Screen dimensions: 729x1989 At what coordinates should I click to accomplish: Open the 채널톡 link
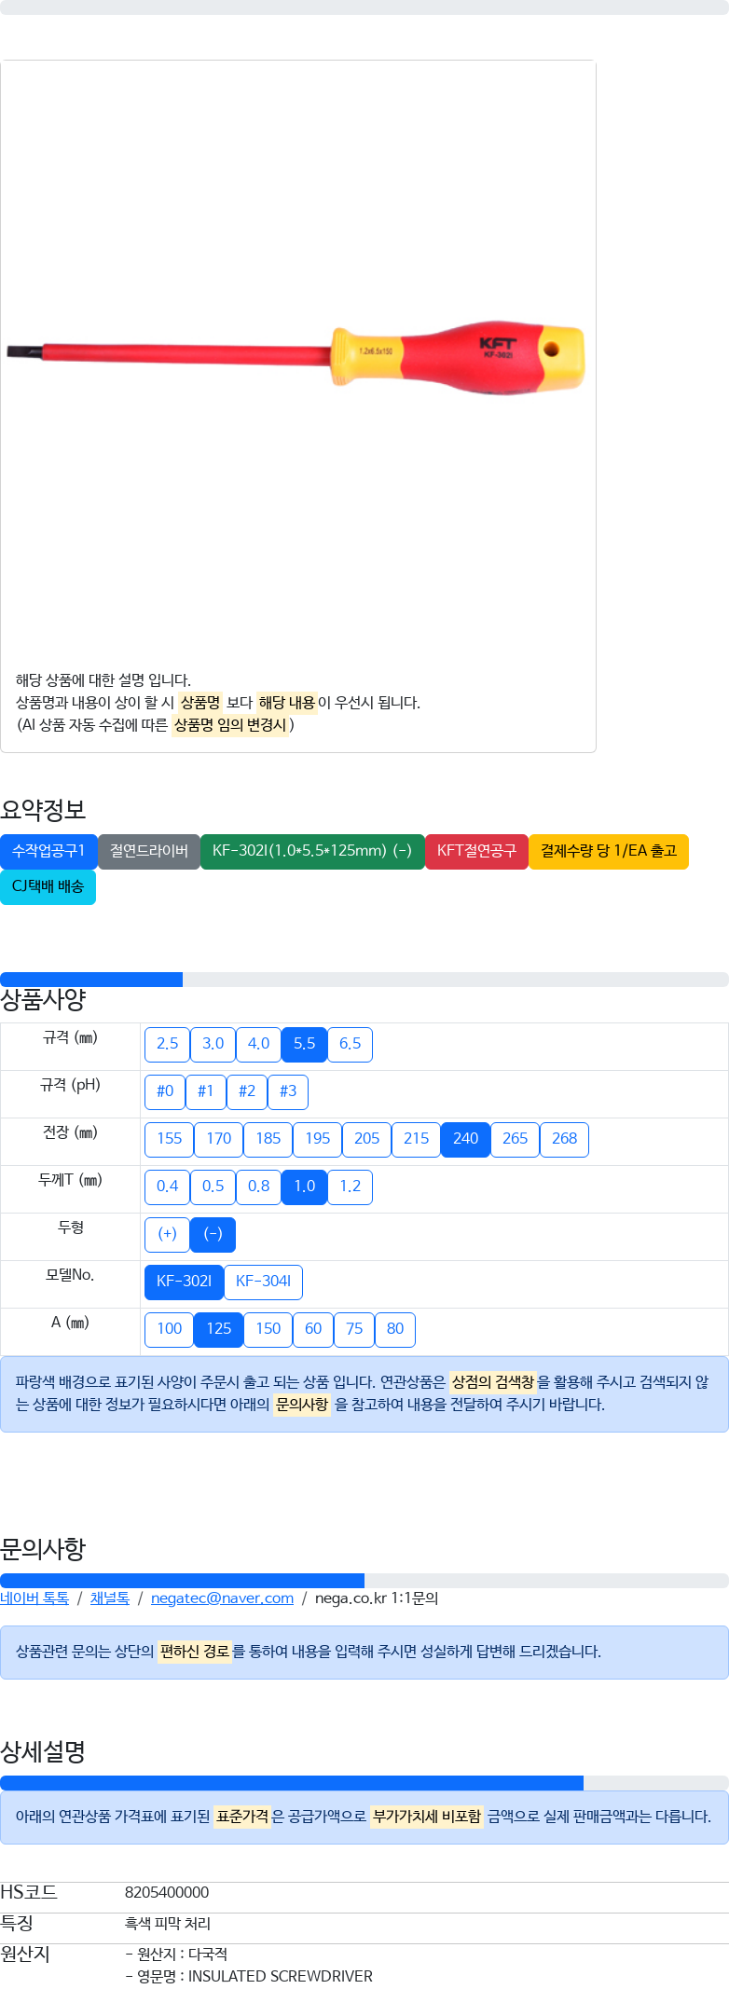pyautogui.click(x=110, y=1598)
